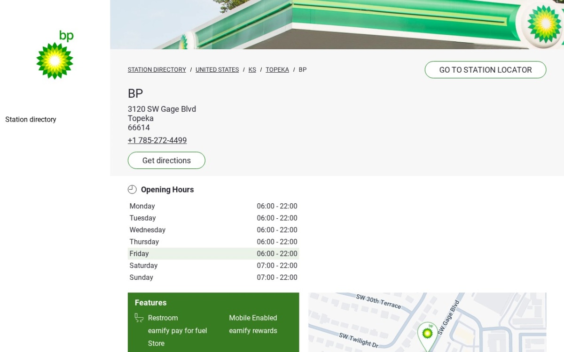Click SW 30th Terrace map label

click(378, 301)
